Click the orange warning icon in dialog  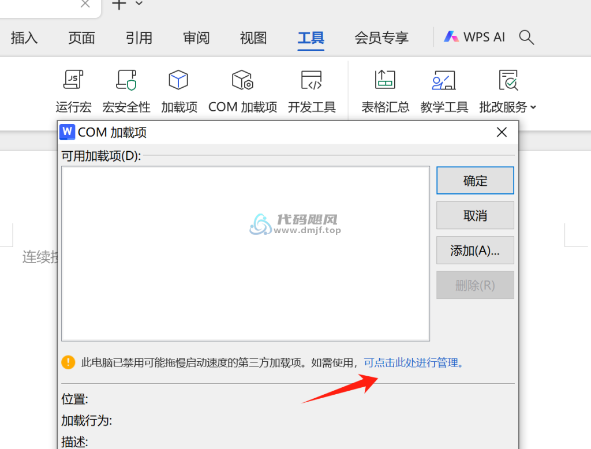[x=68, y=362]
